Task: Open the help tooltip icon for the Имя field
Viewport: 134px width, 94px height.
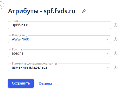Action: pyautogui.click(x=115, y=25)
